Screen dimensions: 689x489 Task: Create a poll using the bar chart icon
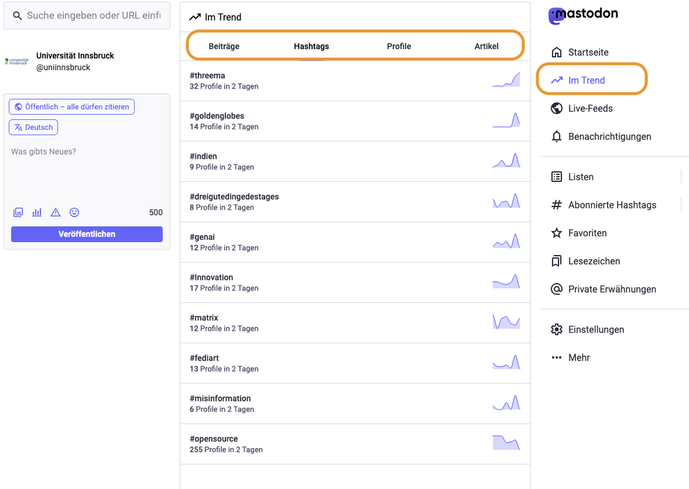coord(37,212)
